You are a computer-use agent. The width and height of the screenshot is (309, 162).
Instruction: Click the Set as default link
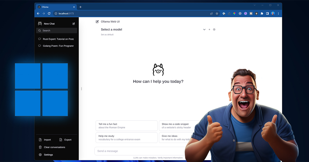pyautogui.click(x=107, y=34)
